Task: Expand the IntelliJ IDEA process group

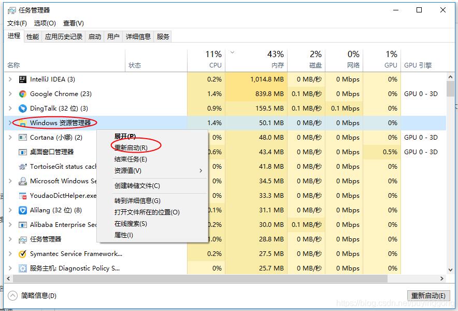Action: point(9,79)
